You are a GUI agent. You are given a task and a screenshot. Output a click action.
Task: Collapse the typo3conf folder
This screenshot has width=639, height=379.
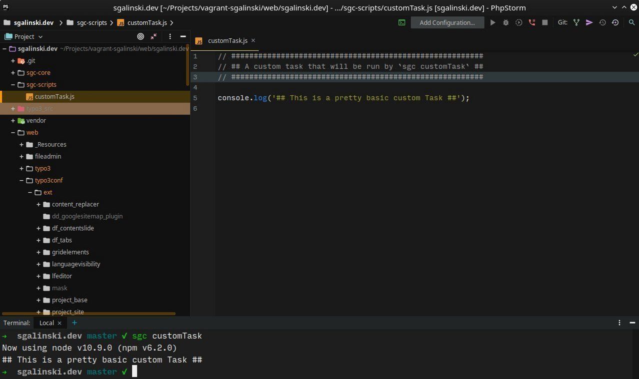(x=21, y=180)
